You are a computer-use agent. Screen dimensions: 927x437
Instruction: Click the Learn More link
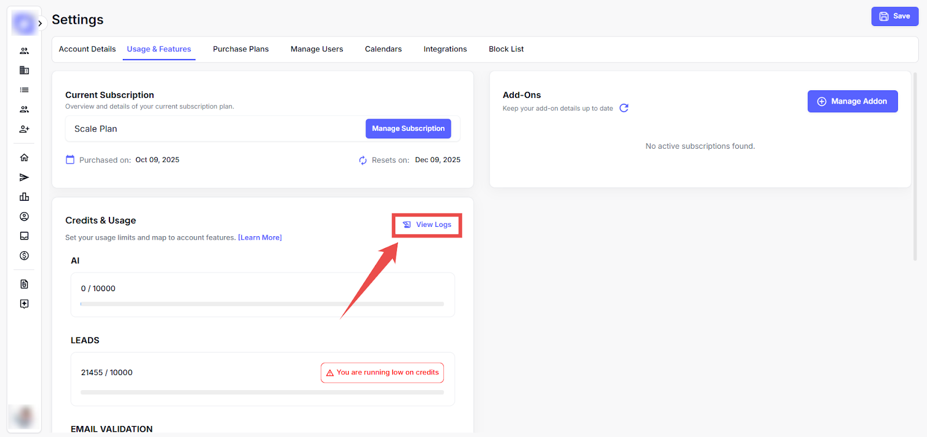(260, 238)
